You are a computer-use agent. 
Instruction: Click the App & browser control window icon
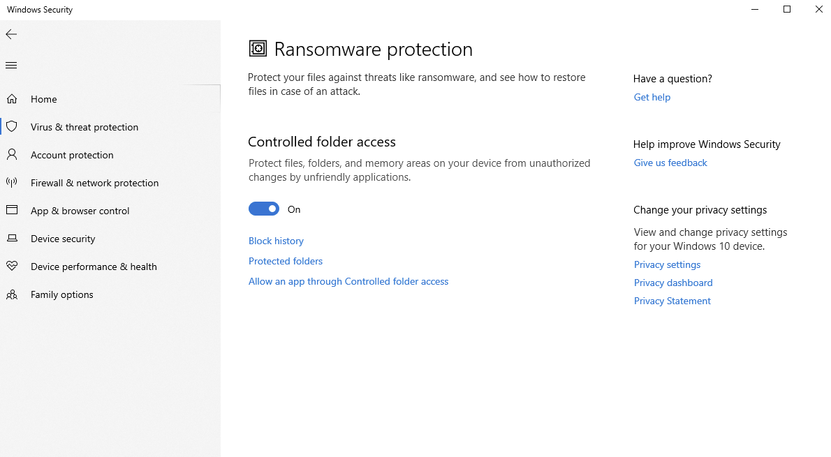12,211
